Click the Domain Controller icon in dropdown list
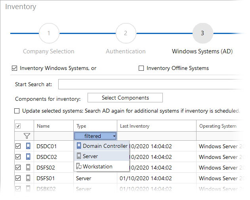This screenshot has height=200, width=250. point(79,145)
